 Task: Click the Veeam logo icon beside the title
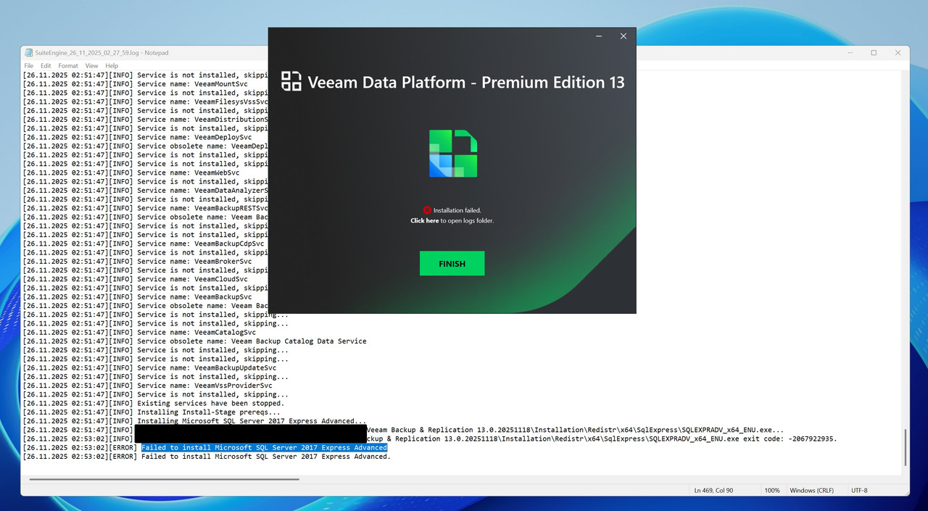click(x=291, y=81)
